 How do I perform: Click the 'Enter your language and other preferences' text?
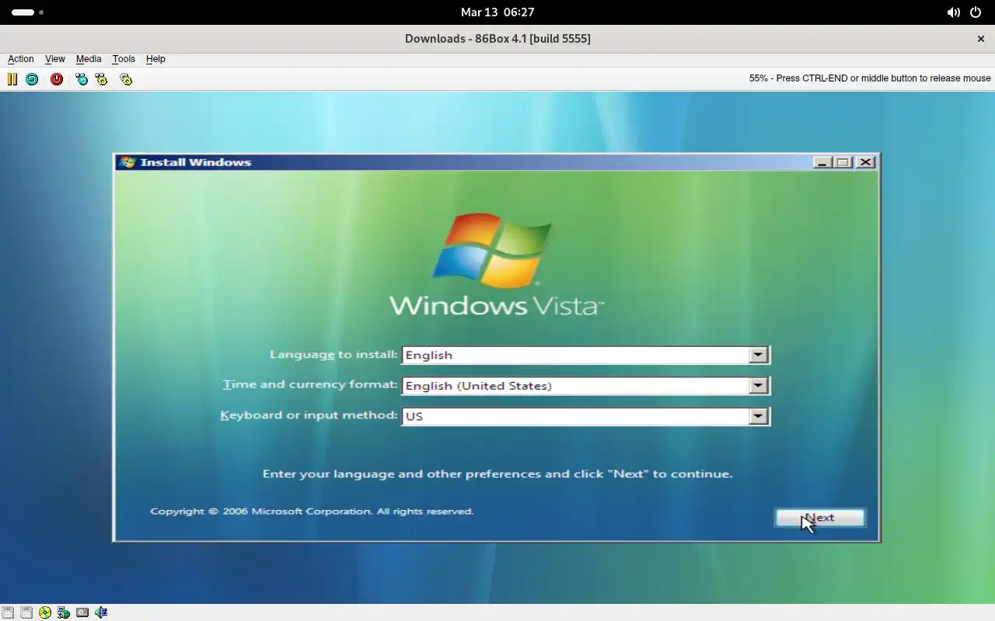tap(497, 474)
